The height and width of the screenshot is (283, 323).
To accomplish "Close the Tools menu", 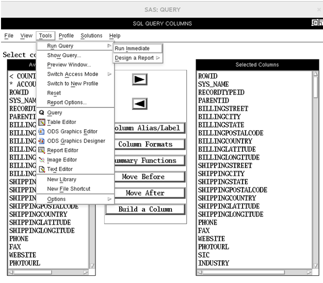I will tap(45, 36).
